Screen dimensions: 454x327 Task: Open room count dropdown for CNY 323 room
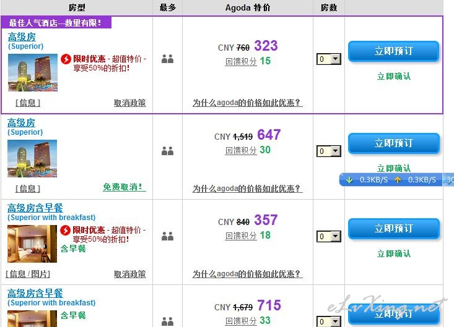pyautogui.click(x=329, y=59)
